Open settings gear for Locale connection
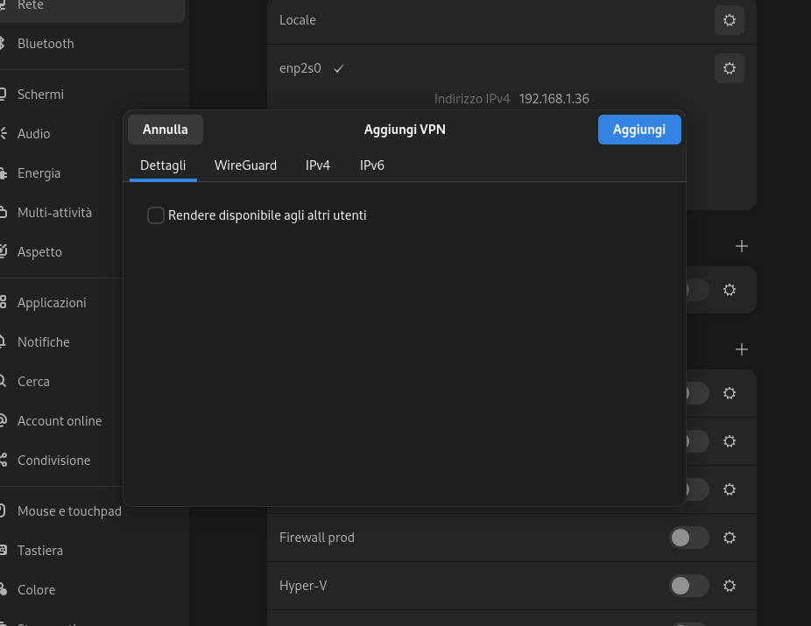 729,20
